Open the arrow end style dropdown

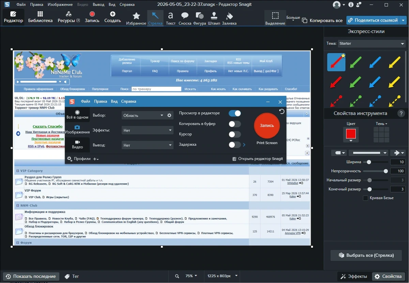(397, 153)
